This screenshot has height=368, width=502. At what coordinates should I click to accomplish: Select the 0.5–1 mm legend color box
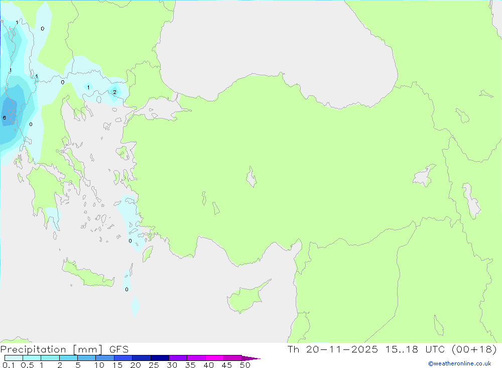point(32,358)
